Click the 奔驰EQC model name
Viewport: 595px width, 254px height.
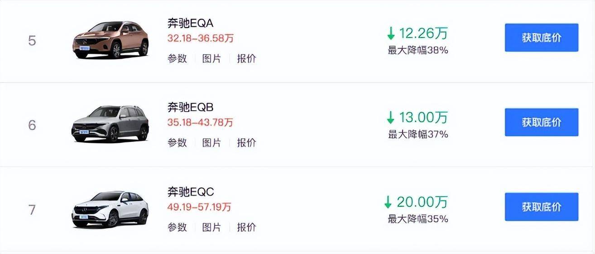[x=190, y=192]
